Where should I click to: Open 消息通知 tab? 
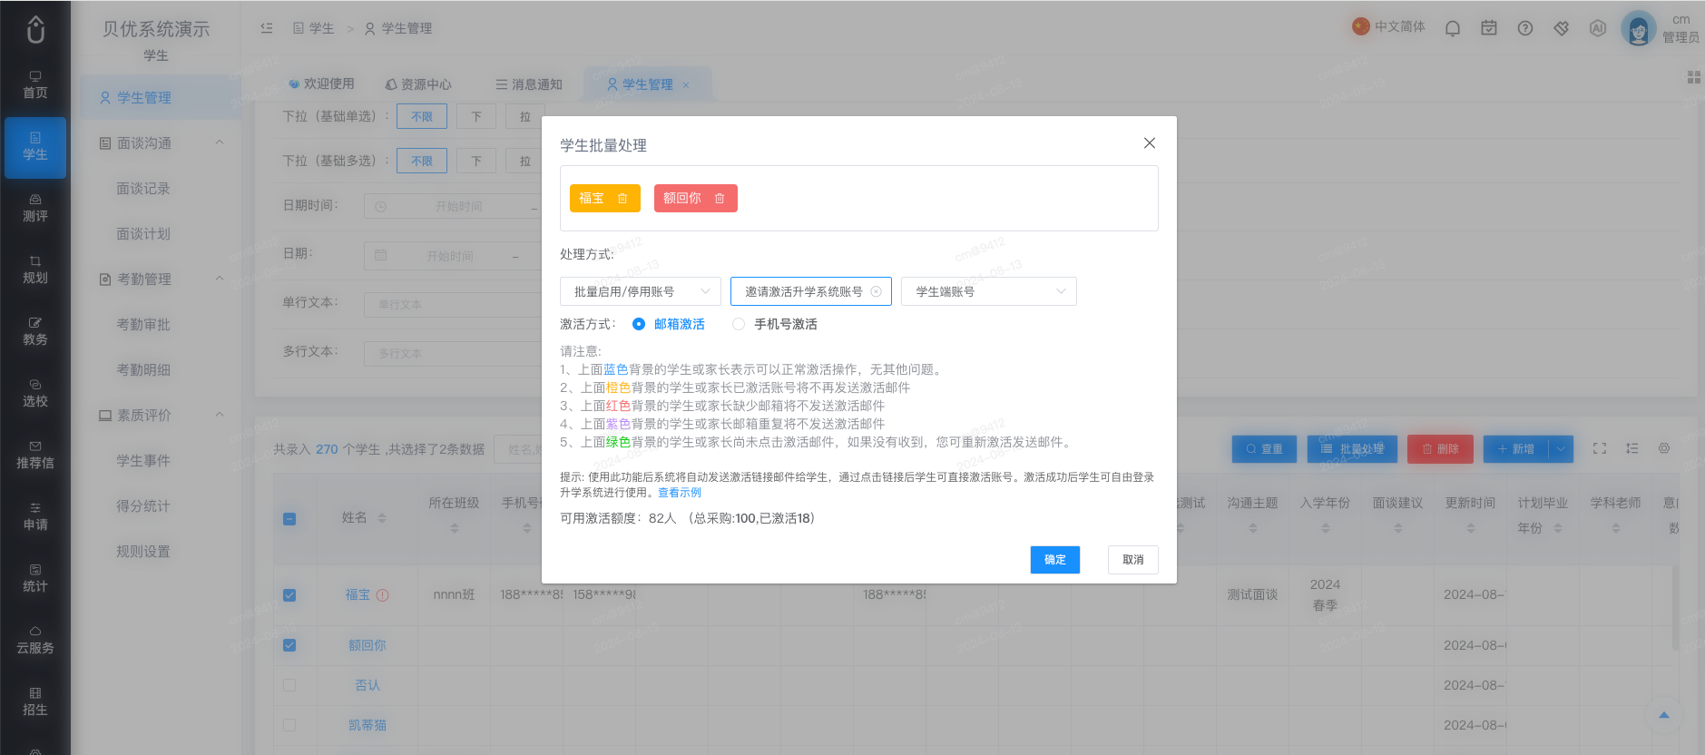click(529, 84)
